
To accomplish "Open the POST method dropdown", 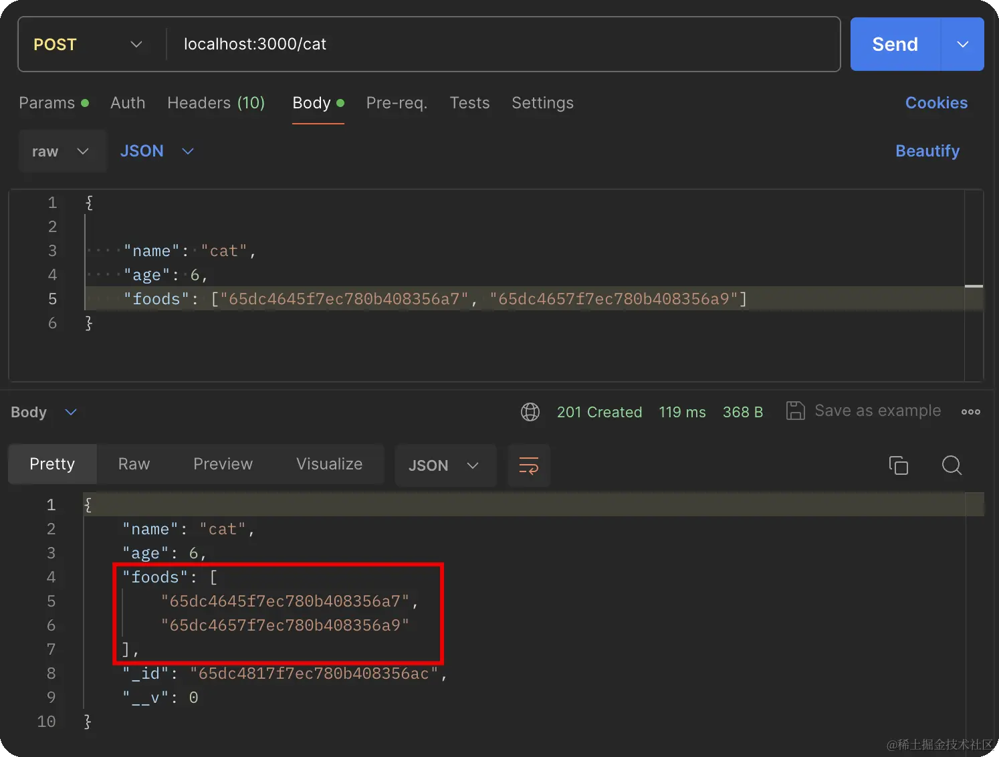I will click(88, 44).
